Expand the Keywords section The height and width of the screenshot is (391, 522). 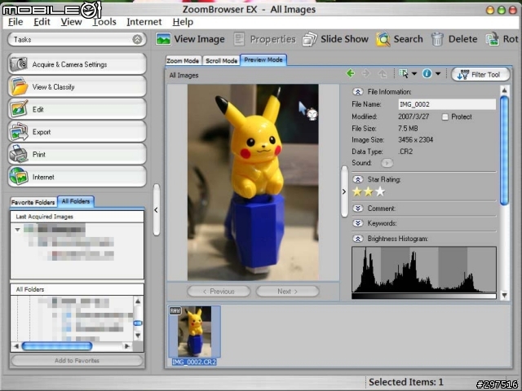357,223
